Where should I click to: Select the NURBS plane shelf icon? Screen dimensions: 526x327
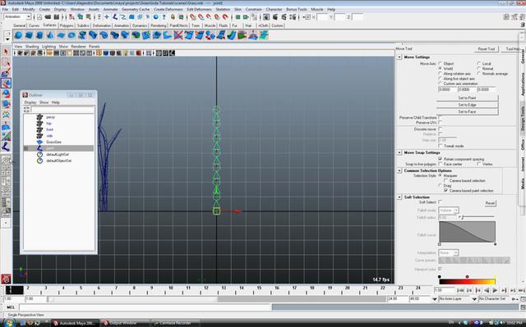pyautogui.click(x=61, y=35)
